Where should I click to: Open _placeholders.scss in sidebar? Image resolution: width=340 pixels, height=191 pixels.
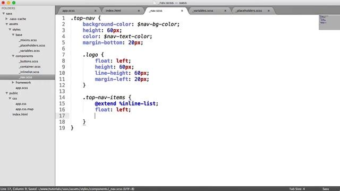point(32,45)
